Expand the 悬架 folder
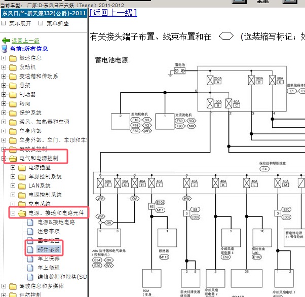The image size is (305, 297). (4, 85)
